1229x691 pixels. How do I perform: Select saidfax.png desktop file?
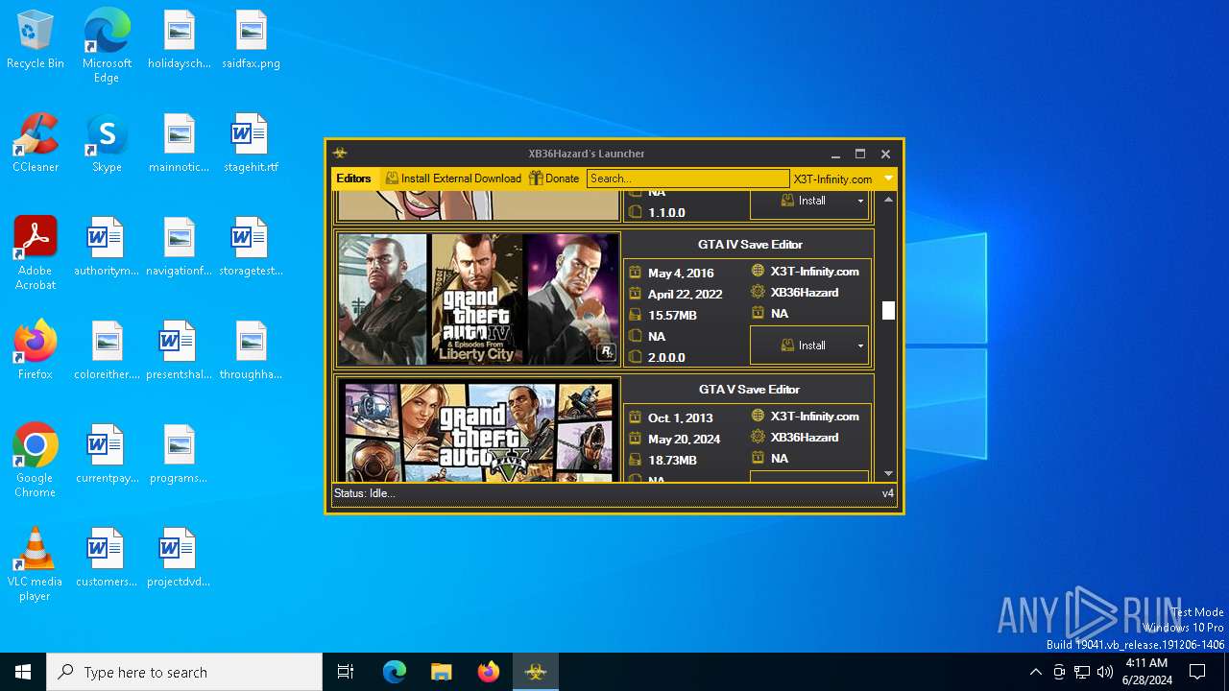click(251, 40)
